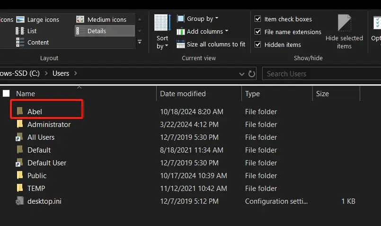Screen dimensions: 381x226
Task: Click the Hide selected items icon
Action: pyautogui.click(x=344, y=24)
